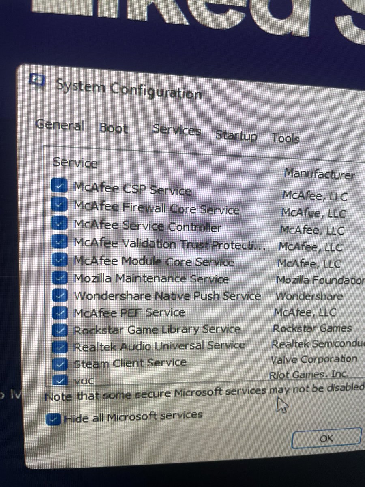Image resolution: width=365 pixels, height=487 pixels.
Task: Disable McAfee Service Controller checkbox
Action: (x=59, y=224)
